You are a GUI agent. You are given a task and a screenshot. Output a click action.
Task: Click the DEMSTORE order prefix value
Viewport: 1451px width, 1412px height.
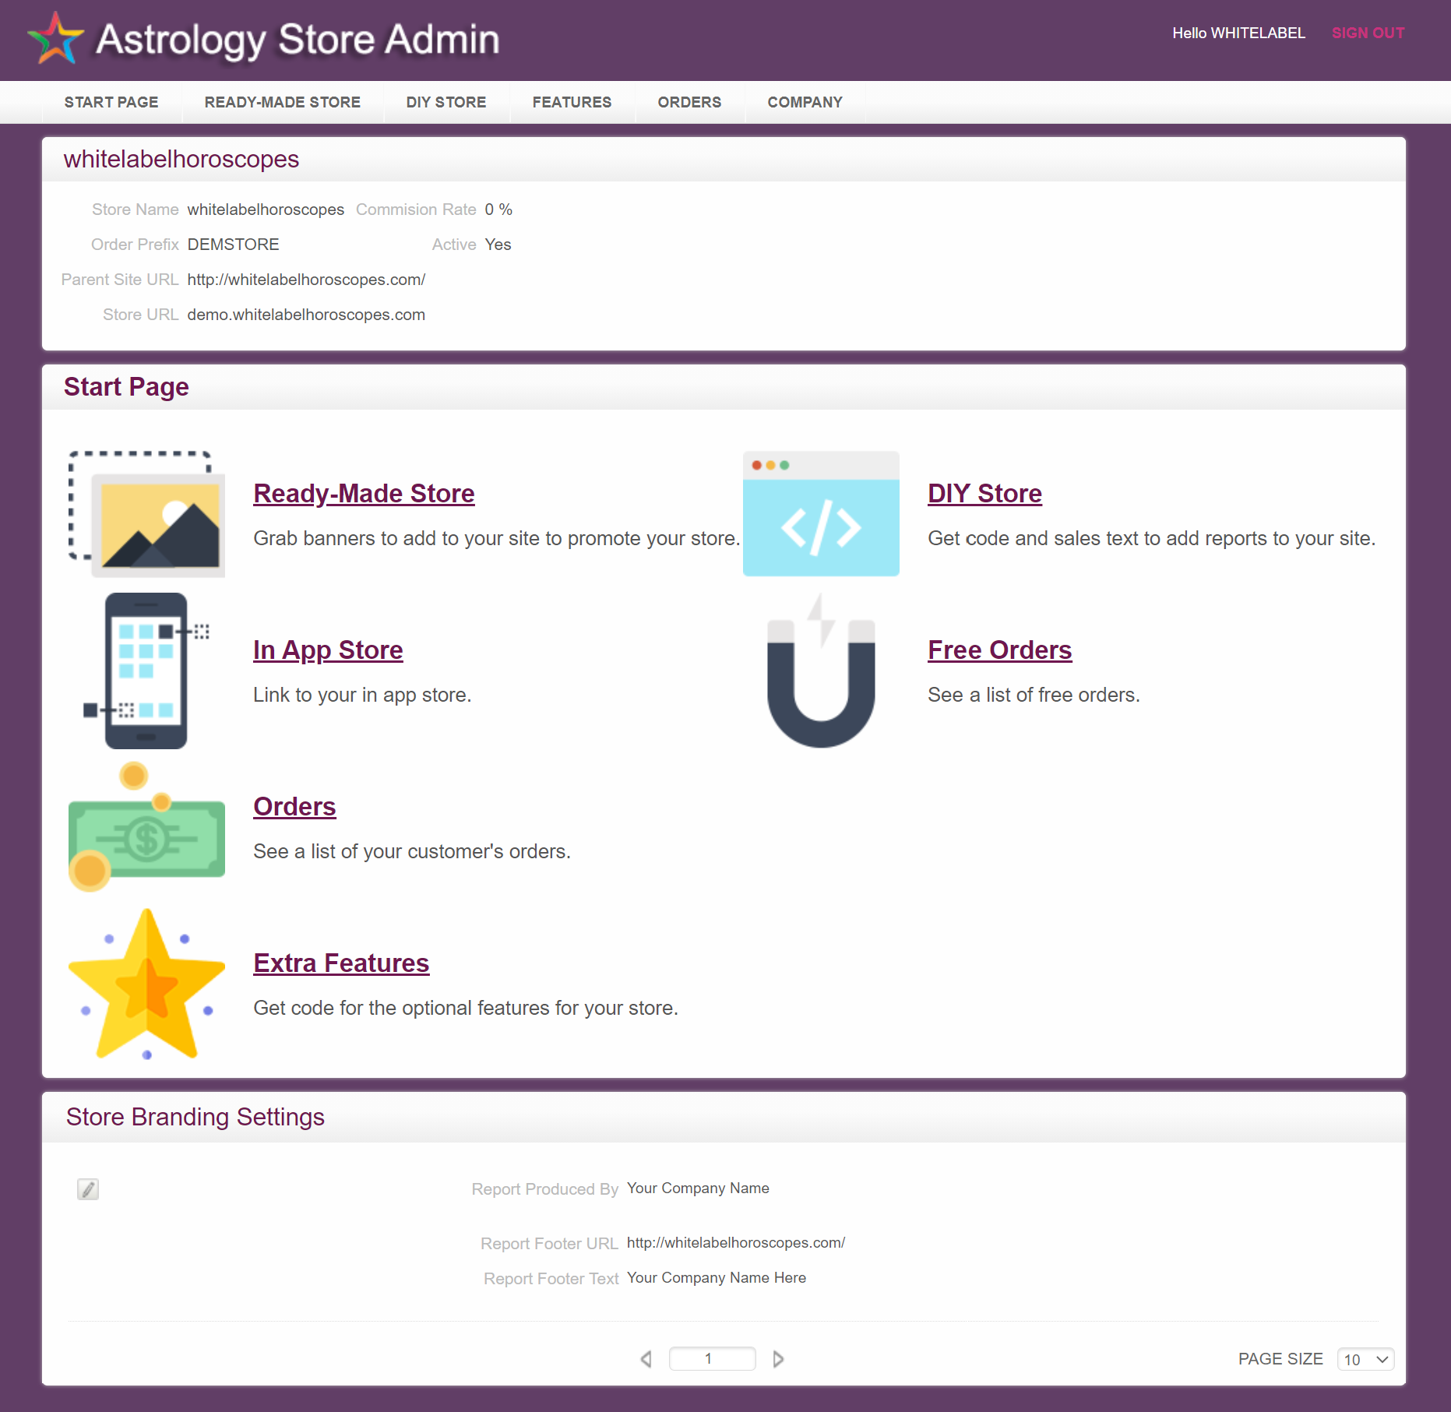click(233, 245)
